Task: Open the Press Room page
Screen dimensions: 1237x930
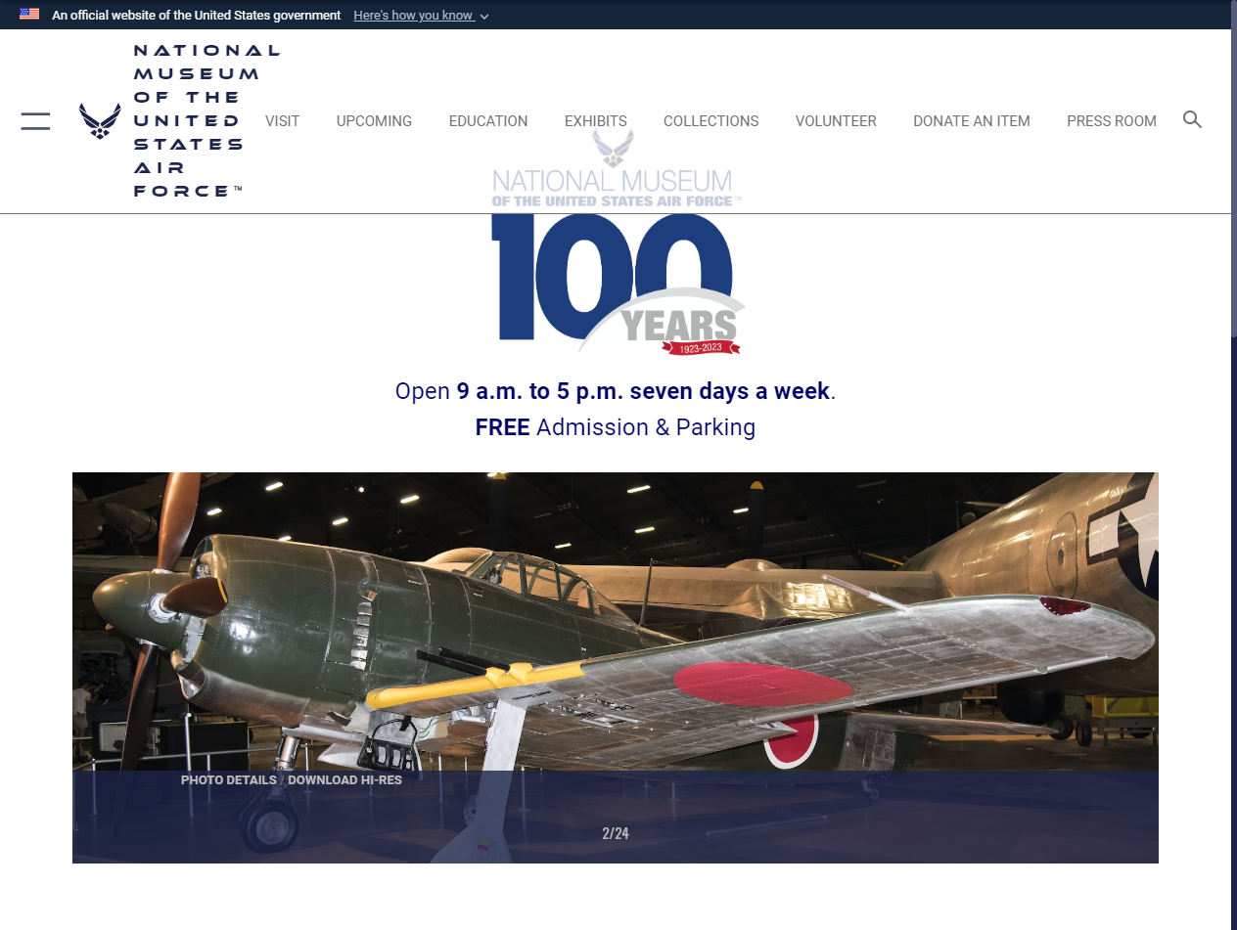Action: click(1111, 121)
